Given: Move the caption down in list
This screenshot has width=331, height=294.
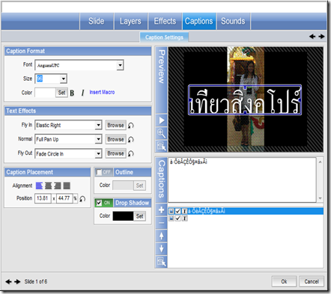Looking at the screenshot, I should point(161,248).
